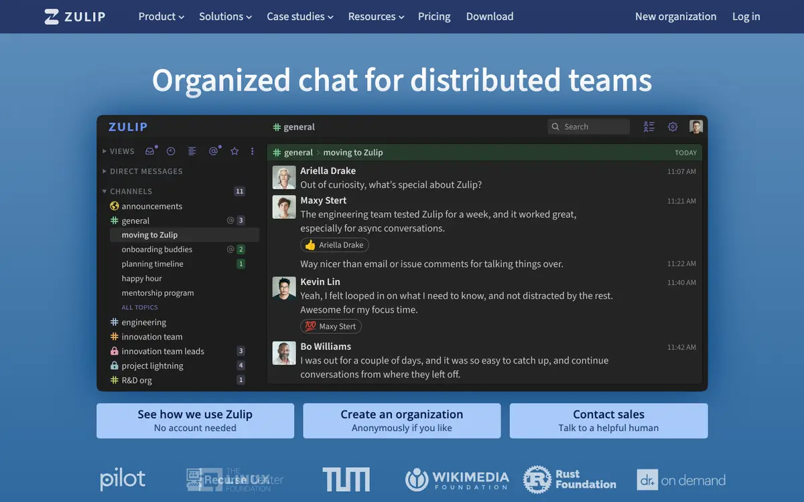Click the general channel hash icon in sidebar
This screenshot has width=804, height=502.
coord(114,221)
